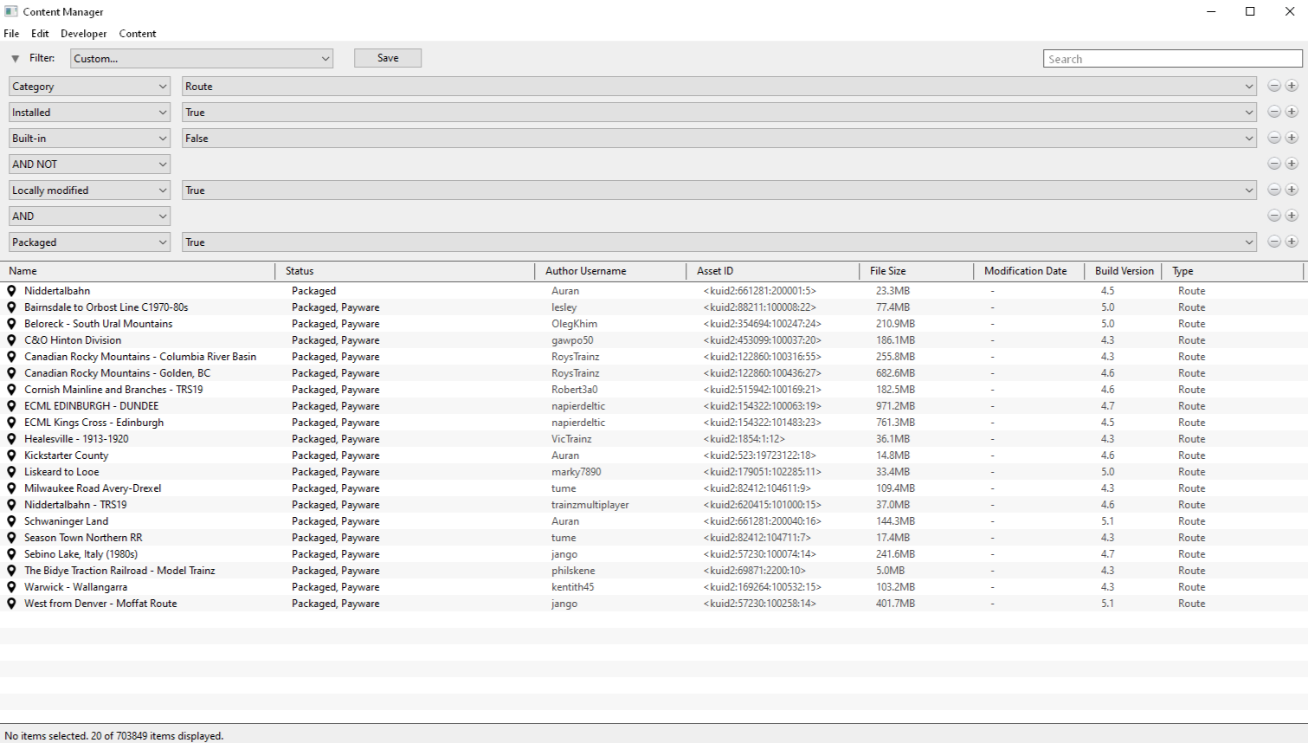Remove the AND operator filter row with minus icon
This screenshot has height=743, width=1308.
(x=1274, y=216)
